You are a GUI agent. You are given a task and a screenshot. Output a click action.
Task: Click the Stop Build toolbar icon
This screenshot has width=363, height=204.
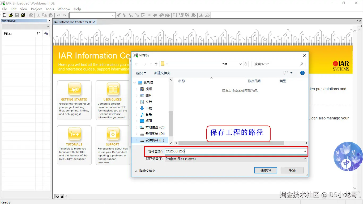pyautogui.click(x=187, y=15)
